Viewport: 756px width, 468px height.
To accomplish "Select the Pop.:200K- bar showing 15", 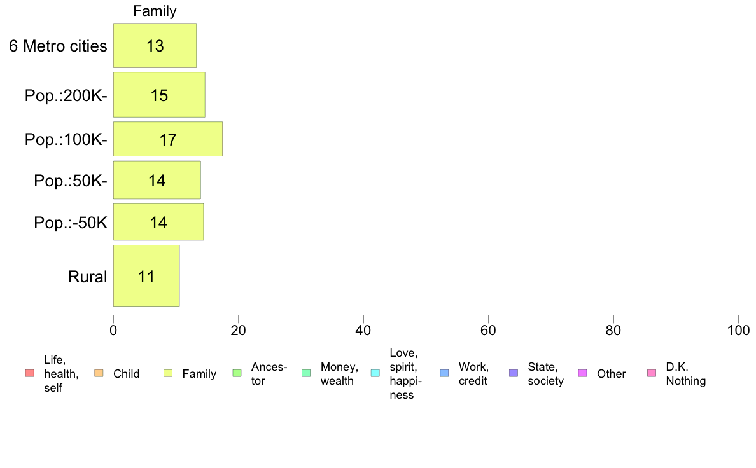I will click(x=159, y=95).
